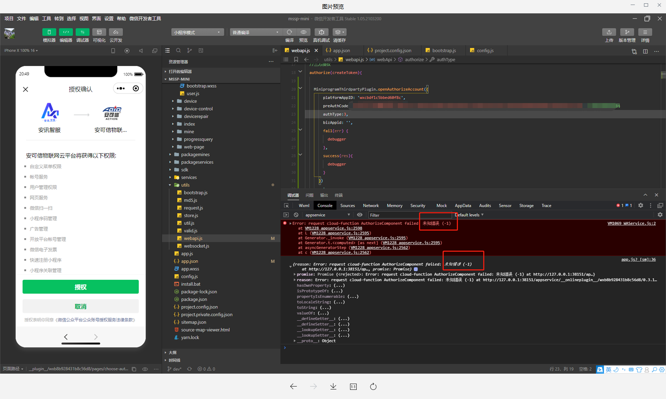666x399 pixels.
Task: Toggle the simulator (模拟器) panel
Action: (49, 32)
